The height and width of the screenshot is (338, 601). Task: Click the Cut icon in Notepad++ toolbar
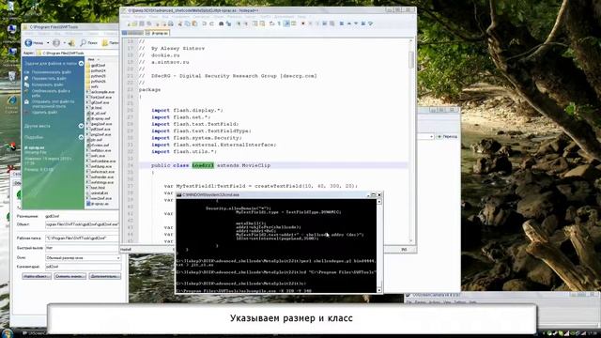click(x=179, y=23)
